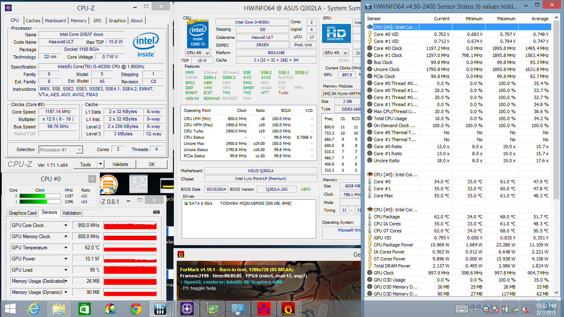564x317 pixels.
Task: Open the Graphics tab in CPU-Z
Action: click(x=117, y=21)
